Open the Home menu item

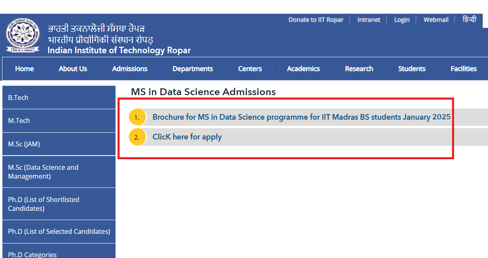tap(24, 69)
